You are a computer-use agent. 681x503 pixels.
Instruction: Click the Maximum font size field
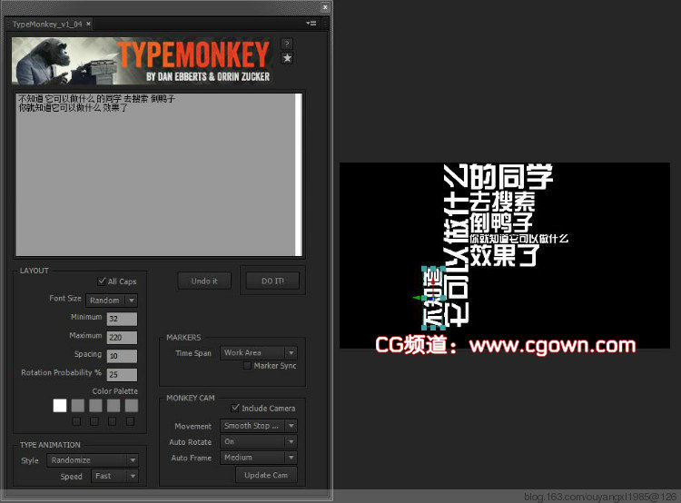(122, 337)
